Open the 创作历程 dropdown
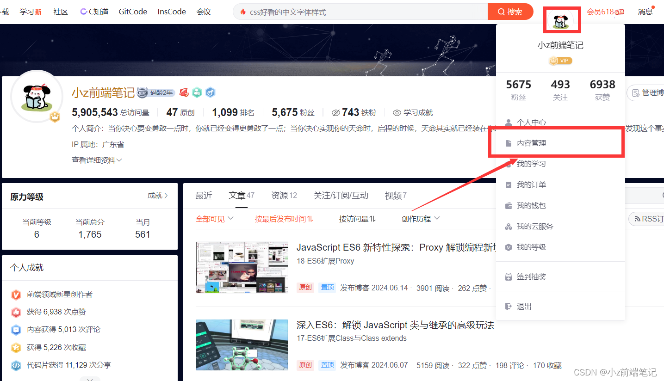This screenshot has width=664, height=381. click(x=421, y=219)
